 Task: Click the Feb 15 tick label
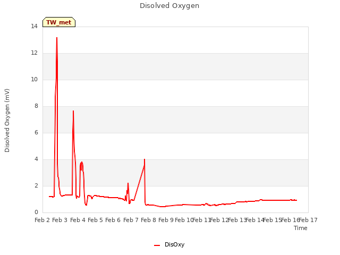(x=273, y=220)
